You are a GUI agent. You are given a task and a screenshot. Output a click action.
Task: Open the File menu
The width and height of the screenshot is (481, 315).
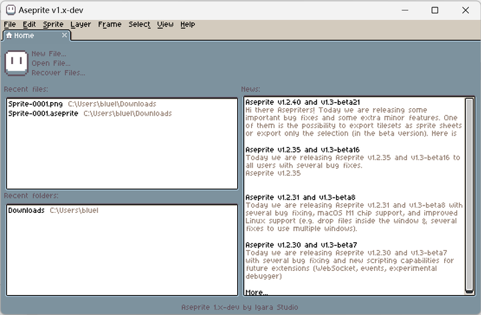point(9,24)
